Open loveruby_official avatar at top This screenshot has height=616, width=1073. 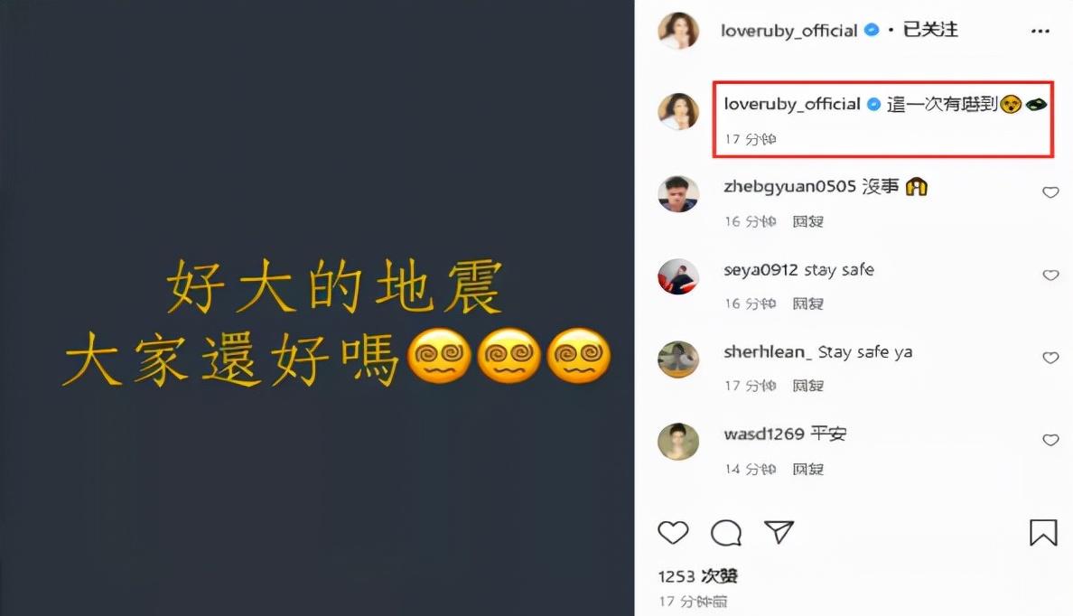click(678, 31)
